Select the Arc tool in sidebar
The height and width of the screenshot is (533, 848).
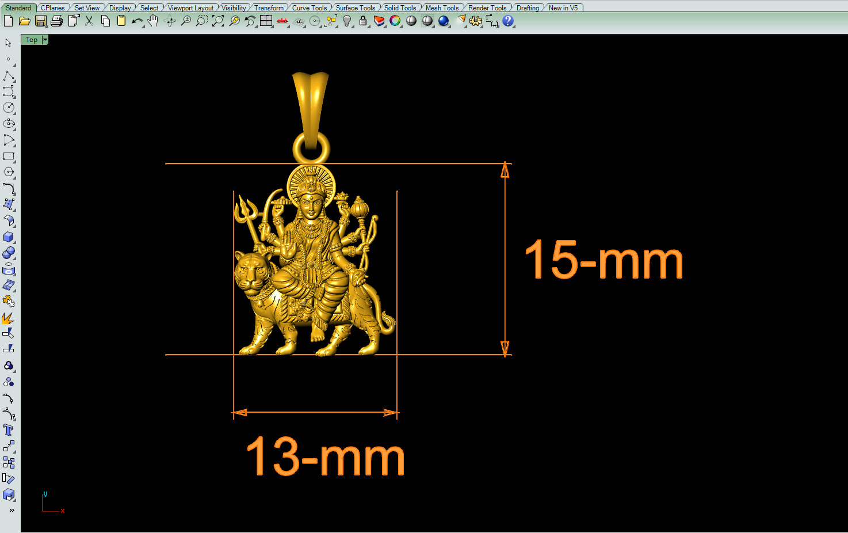[9, 140]
